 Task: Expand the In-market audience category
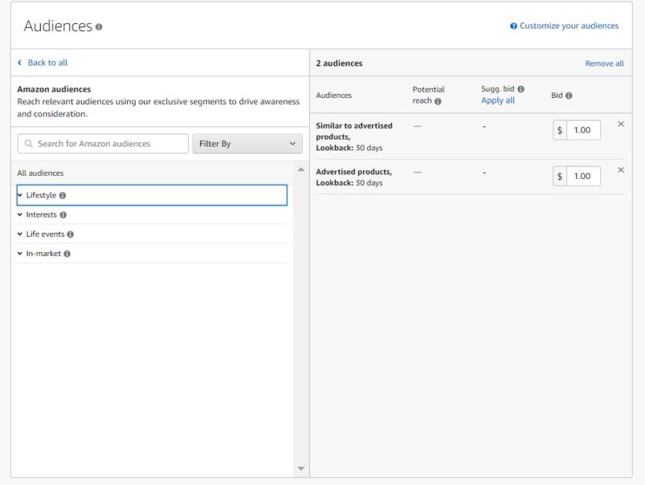click(152, 254)
